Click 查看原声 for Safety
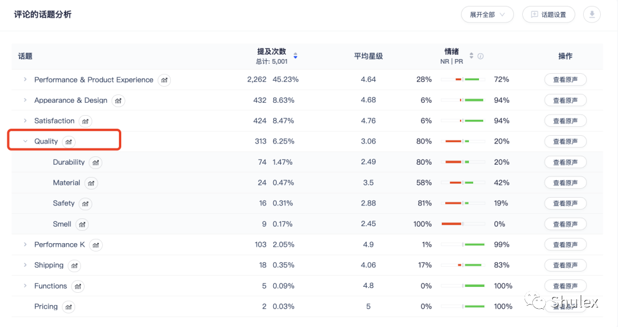618x327 pixels. click(x=565, y=203)
